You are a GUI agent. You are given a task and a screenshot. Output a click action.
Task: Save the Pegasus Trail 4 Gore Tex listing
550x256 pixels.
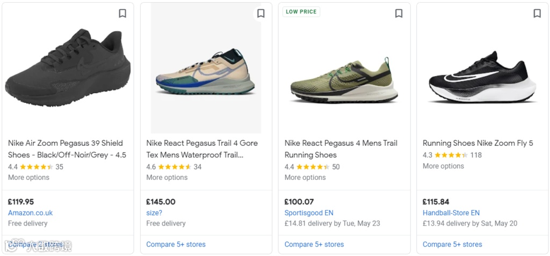point(261,13)
